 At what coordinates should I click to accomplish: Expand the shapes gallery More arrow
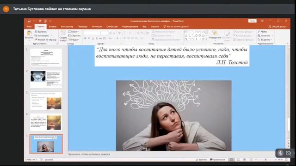click(207, 39)
